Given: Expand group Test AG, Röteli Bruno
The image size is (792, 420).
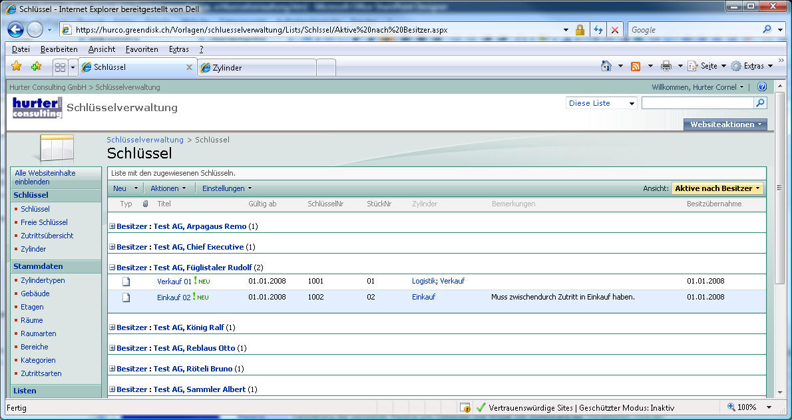Looking at the screenshot, I should coord(112,369).
